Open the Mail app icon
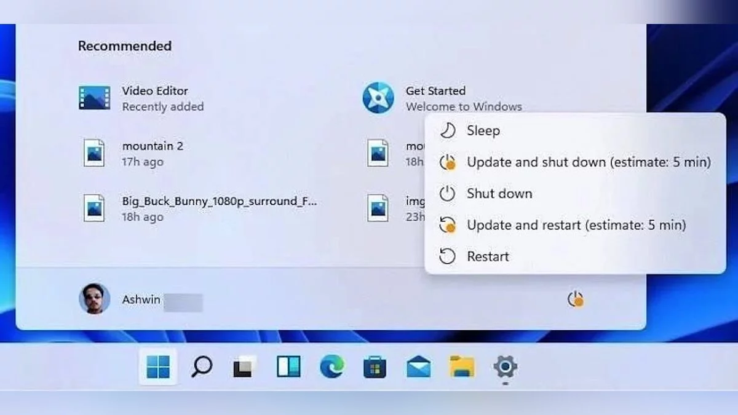The height and width of the screenshot is (415, 738). 418,368
